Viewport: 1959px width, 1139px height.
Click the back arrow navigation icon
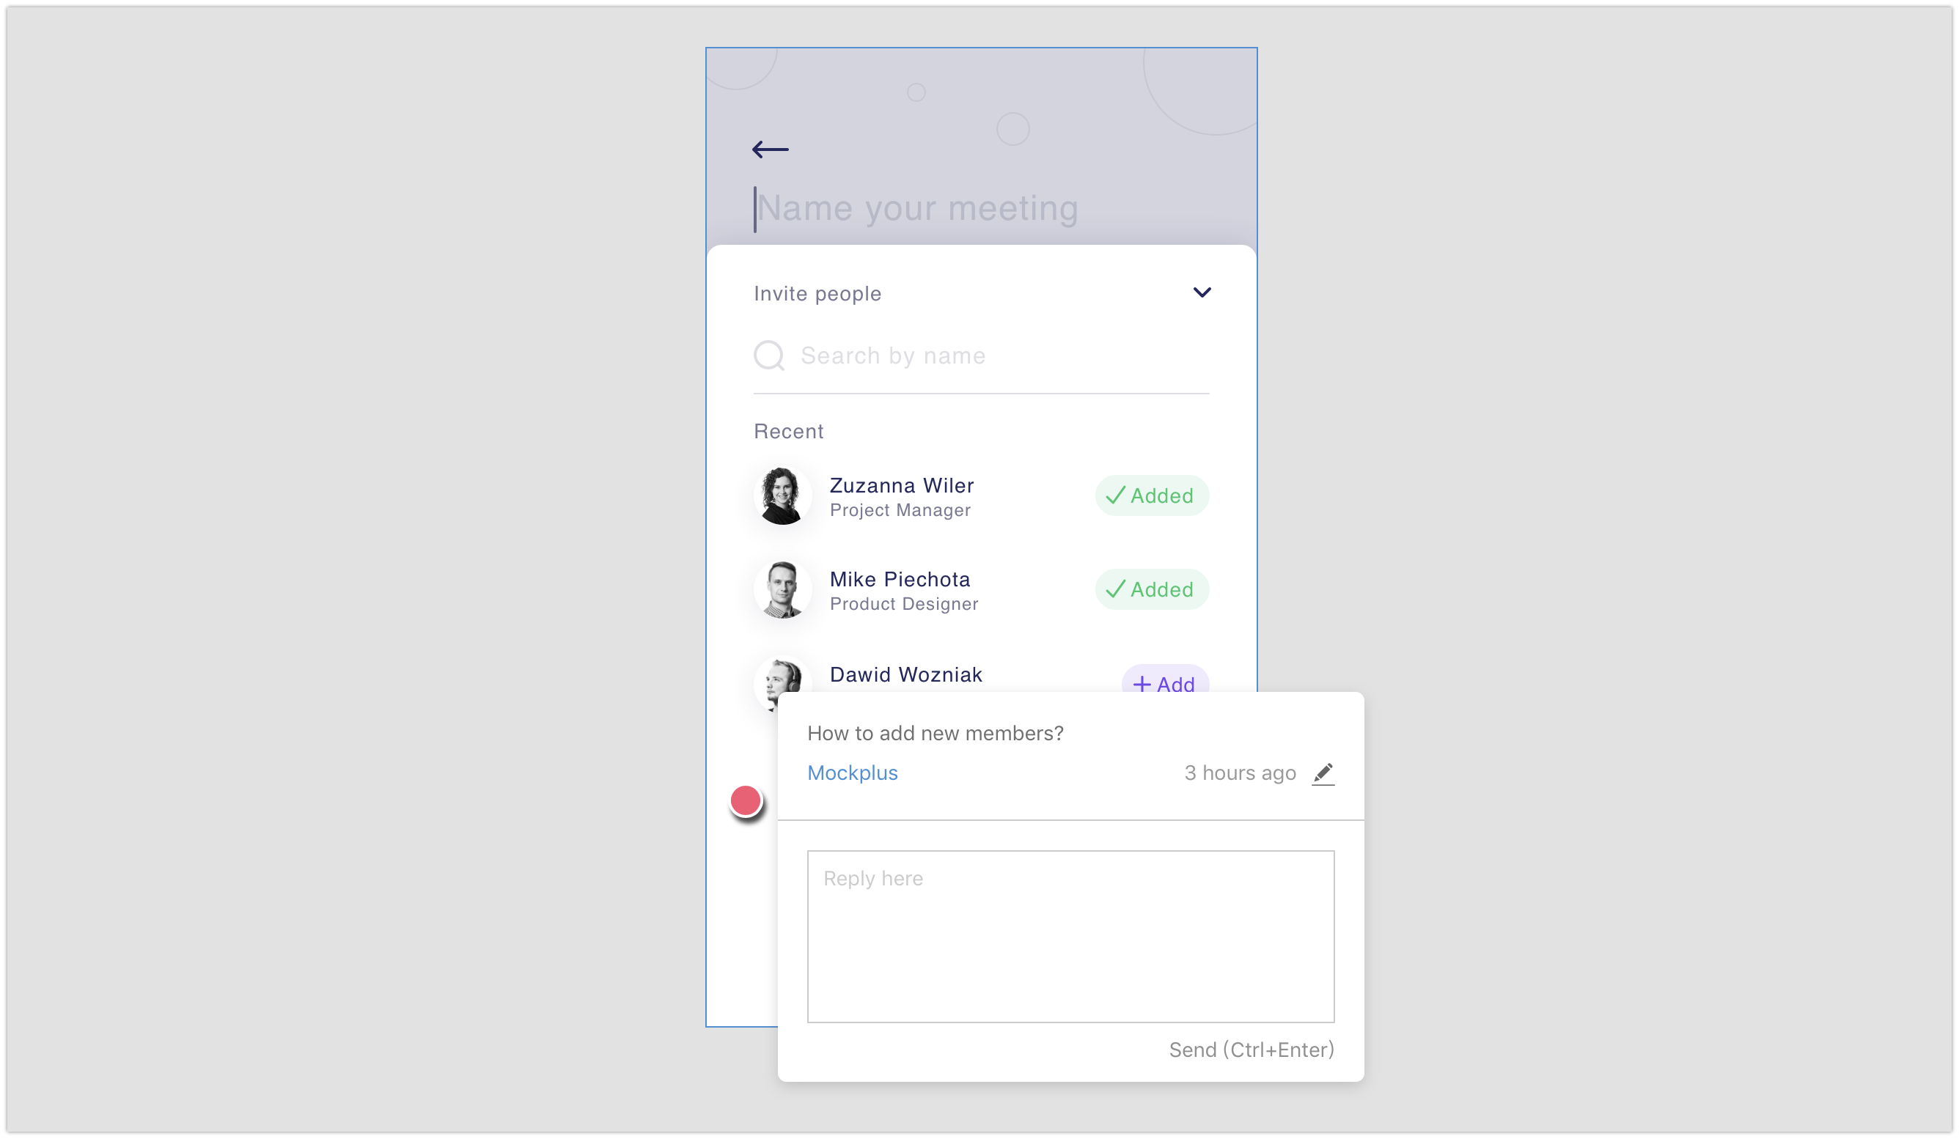(770, 150)
